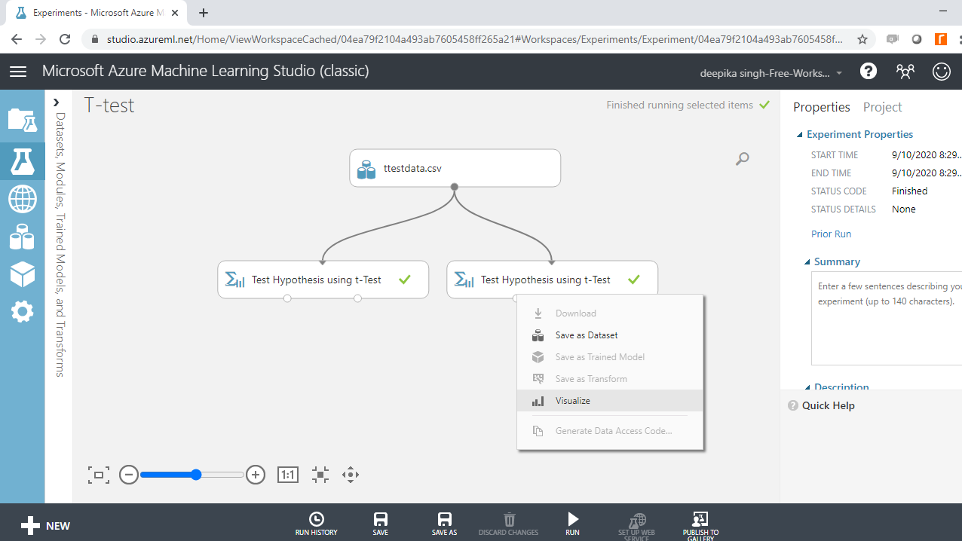The width and height of the screenshot is (962, 541).
Task: Click left module's first output port
Action: tap(287, 298)
